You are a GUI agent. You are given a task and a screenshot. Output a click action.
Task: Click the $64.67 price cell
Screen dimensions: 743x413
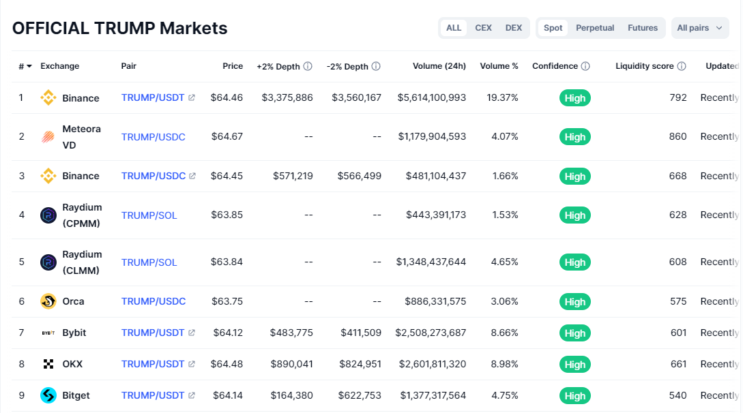(x=227, y=136)
